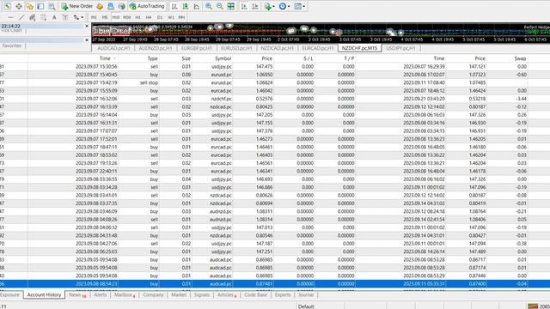Open the Code Base terminal tab

(x=255, y=295)
